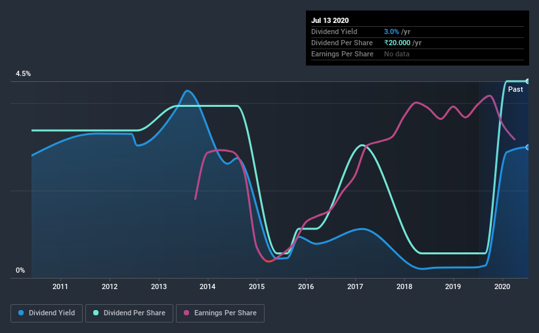Viewport: 539px width, 333px height.
Task: Click the 2018 x-axis label
Action: [404, 286]
